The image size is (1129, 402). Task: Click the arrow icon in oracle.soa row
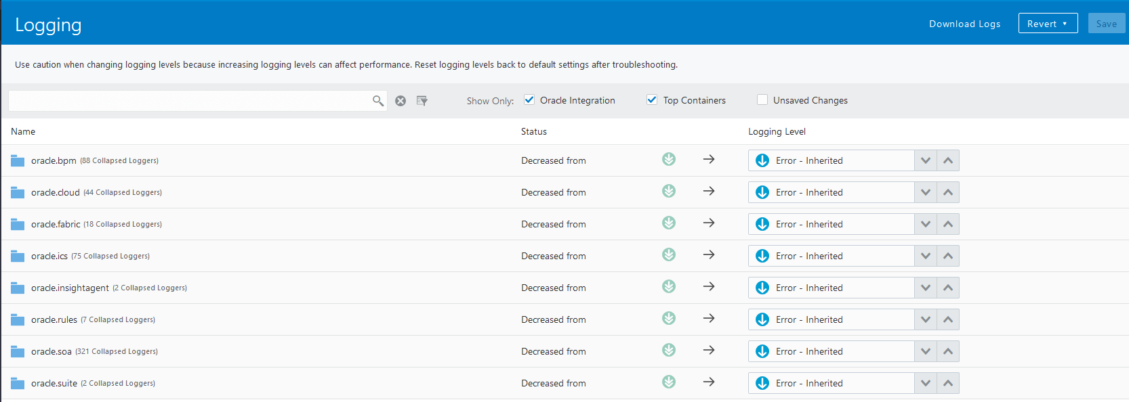(709, 350)
